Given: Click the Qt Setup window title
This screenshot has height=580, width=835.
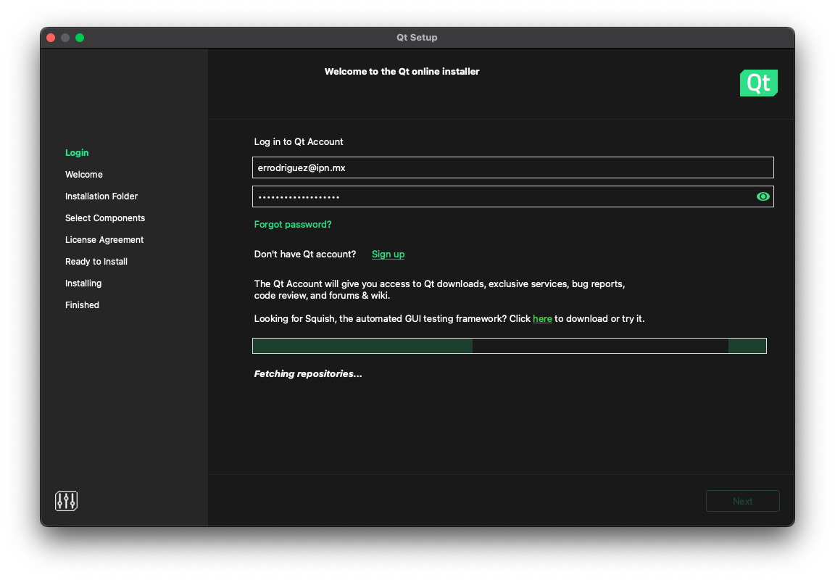Looking at the screenshot, I should point(417,38).
